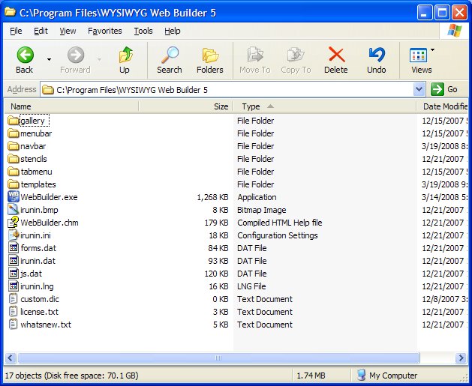
Task: Click the folder icon in title bar
Action: (11, 12)
